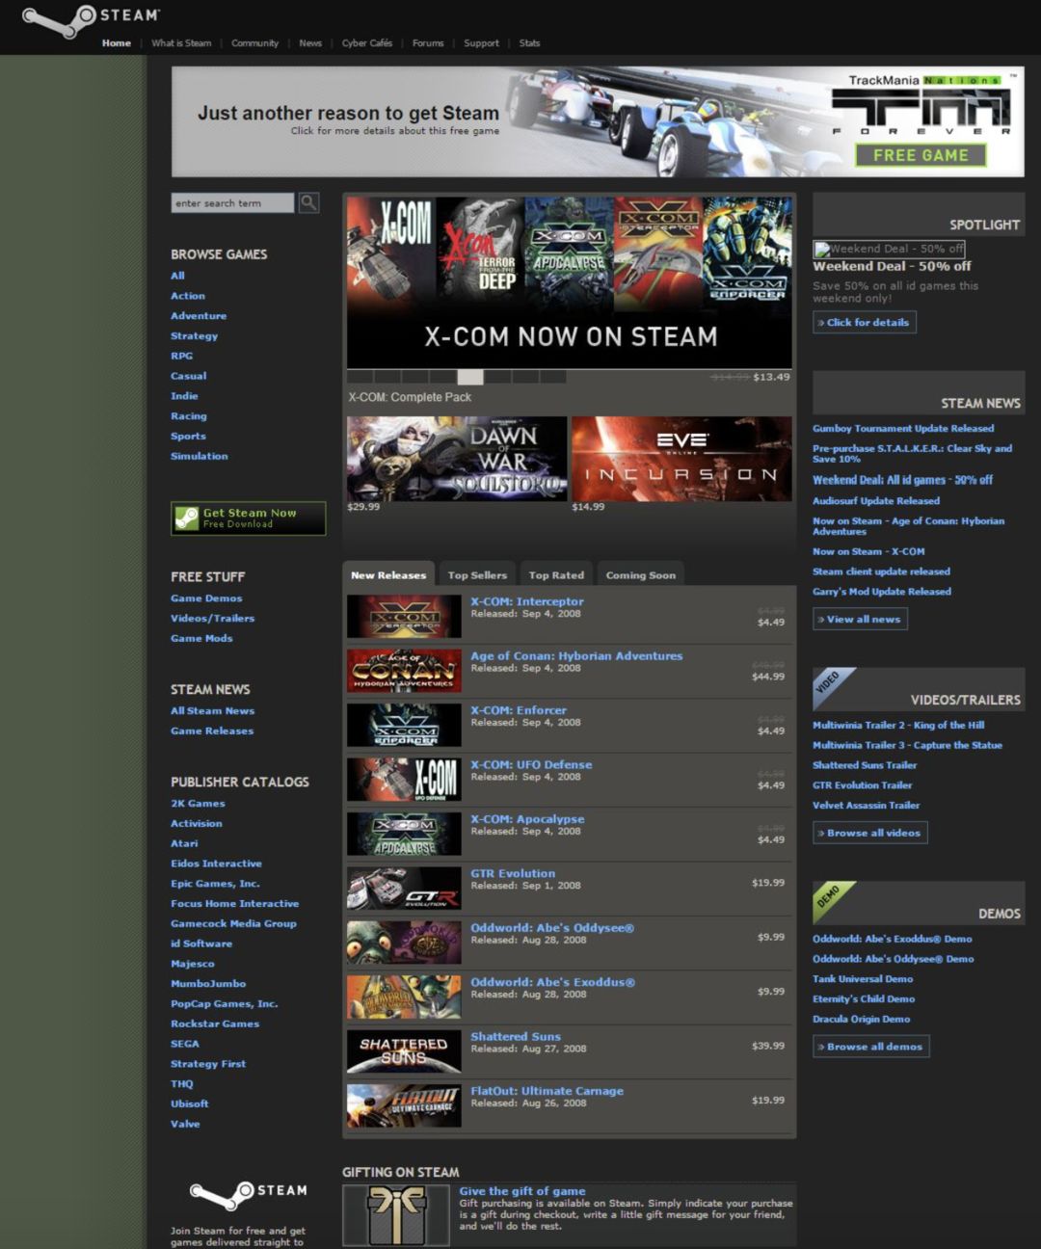Open the Cyber Cafés menu item
1041x1249 pixels.
click(x=367, y=43)
